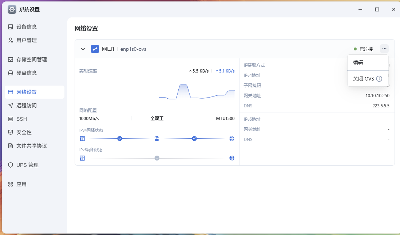400x235 pixels.
Task: Click the real-time speed graph
Action: [197, 92]
